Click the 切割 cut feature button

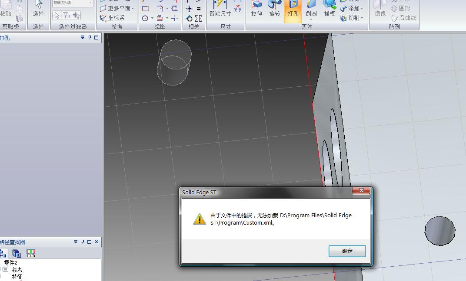click(x=350, y=18)
